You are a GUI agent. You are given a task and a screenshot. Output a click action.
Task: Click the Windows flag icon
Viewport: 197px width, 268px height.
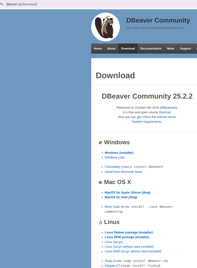100,143
